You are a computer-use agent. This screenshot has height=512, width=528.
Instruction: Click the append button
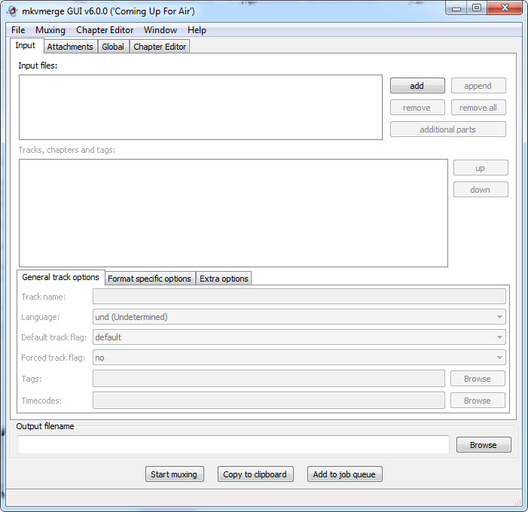coord(478,86)
